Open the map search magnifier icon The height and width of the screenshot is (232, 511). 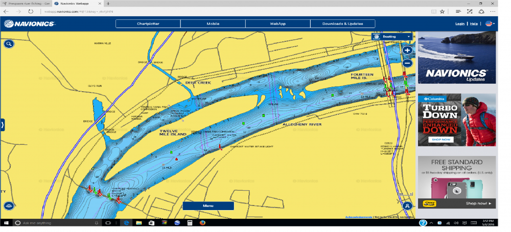[x=9, y=44]
